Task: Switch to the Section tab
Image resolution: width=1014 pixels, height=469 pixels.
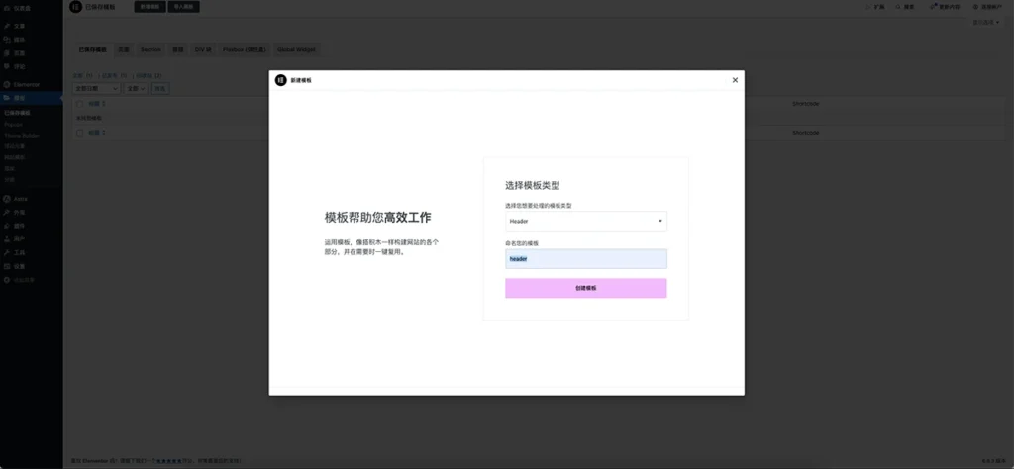Action: 151,48
